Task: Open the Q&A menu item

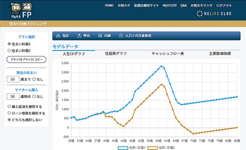Action: (x=184, y=5)
